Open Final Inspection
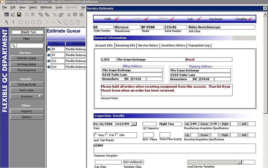268x168 pixels. click(27, 70)
